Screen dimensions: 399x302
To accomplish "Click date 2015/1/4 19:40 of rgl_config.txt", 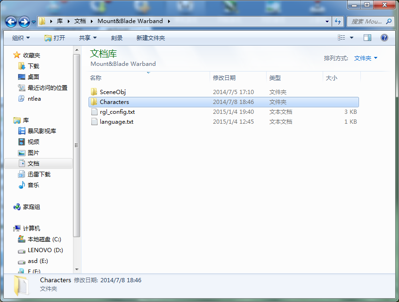I will tap(233, 112).
